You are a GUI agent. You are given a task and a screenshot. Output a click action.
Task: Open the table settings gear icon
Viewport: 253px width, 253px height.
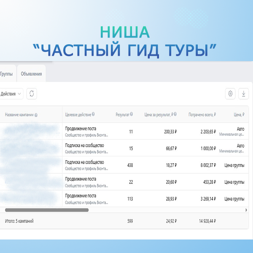230,94
